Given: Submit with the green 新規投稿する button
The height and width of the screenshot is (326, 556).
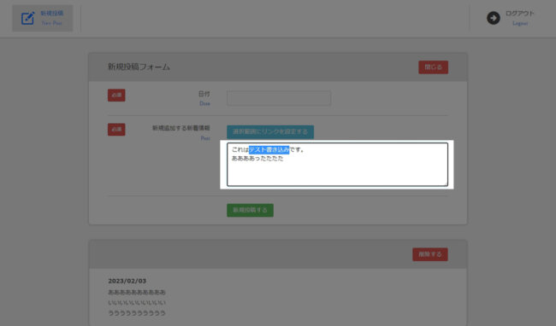Looking at the screenshot, I should tap(250, 210).
